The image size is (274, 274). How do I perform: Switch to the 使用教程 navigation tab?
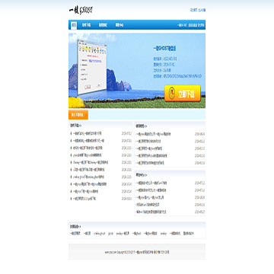(x=103, y=25)
